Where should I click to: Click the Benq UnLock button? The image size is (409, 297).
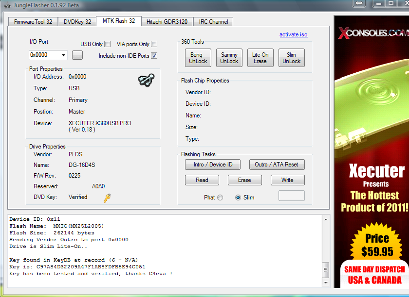pos(198,58)
